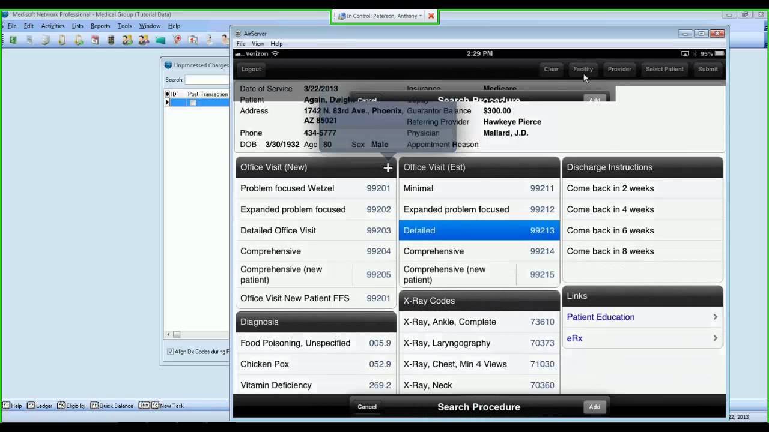Select Vitamin Deficiency 269.2 diagnosis

316,385
